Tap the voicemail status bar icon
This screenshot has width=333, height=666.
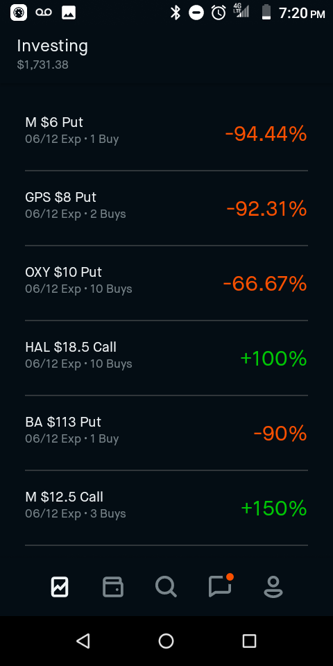(43, 12)
